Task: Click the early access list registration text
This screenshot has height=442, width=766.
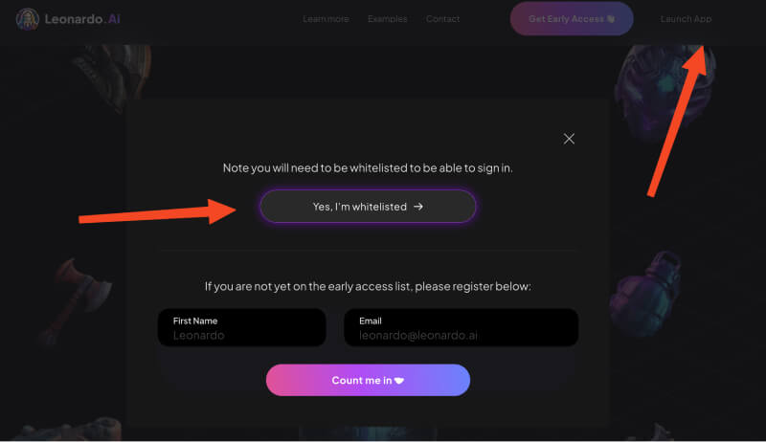Action: [368, 286]
